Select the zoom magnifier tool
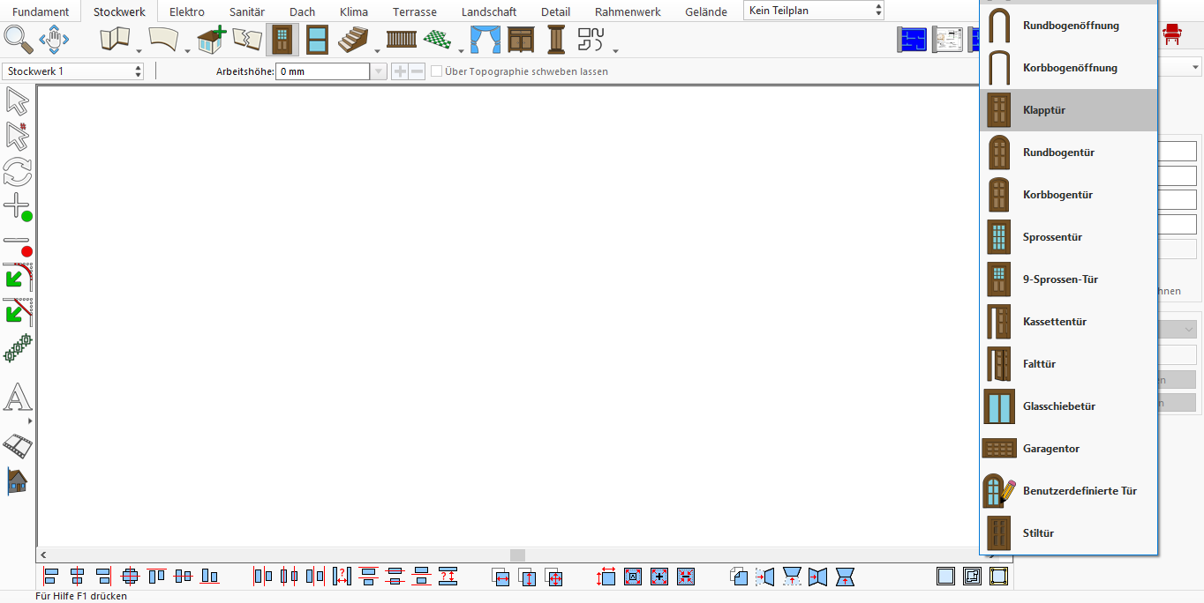The image size is (1204, 603). [19, 39]
